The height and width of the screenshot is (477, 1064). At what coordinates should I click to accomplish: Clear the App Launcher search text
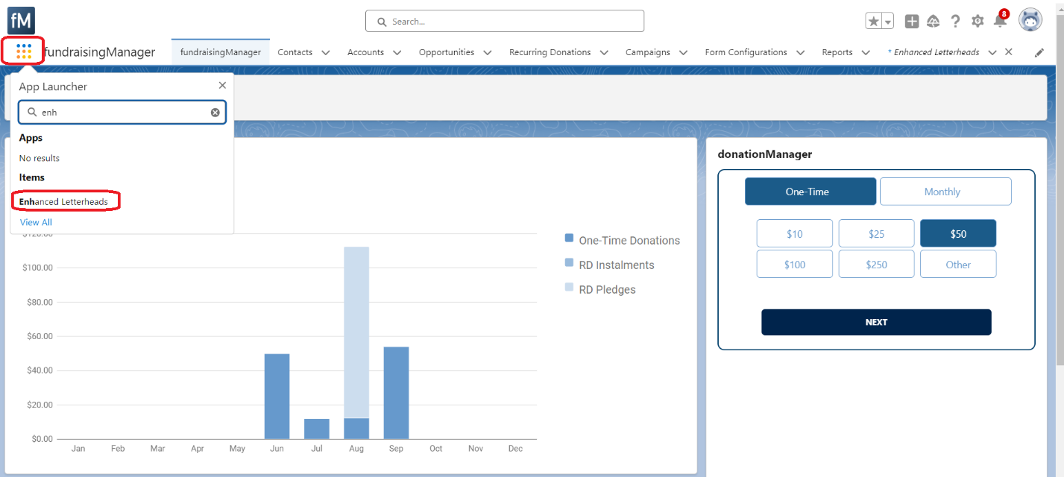click(215, 113)
